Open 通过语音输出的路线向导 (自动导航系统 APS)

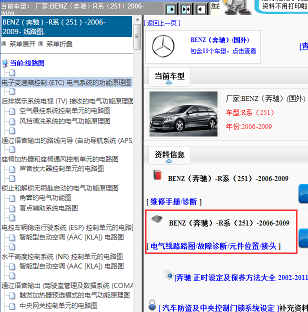[67, 140]
